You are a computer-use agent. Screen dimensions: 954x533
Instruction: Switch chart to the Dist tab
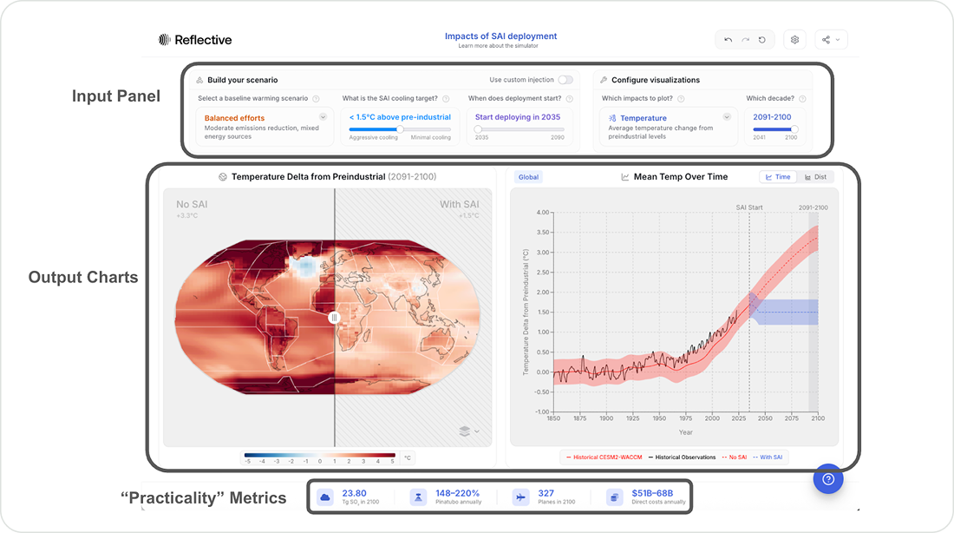(x=816, y=177)
